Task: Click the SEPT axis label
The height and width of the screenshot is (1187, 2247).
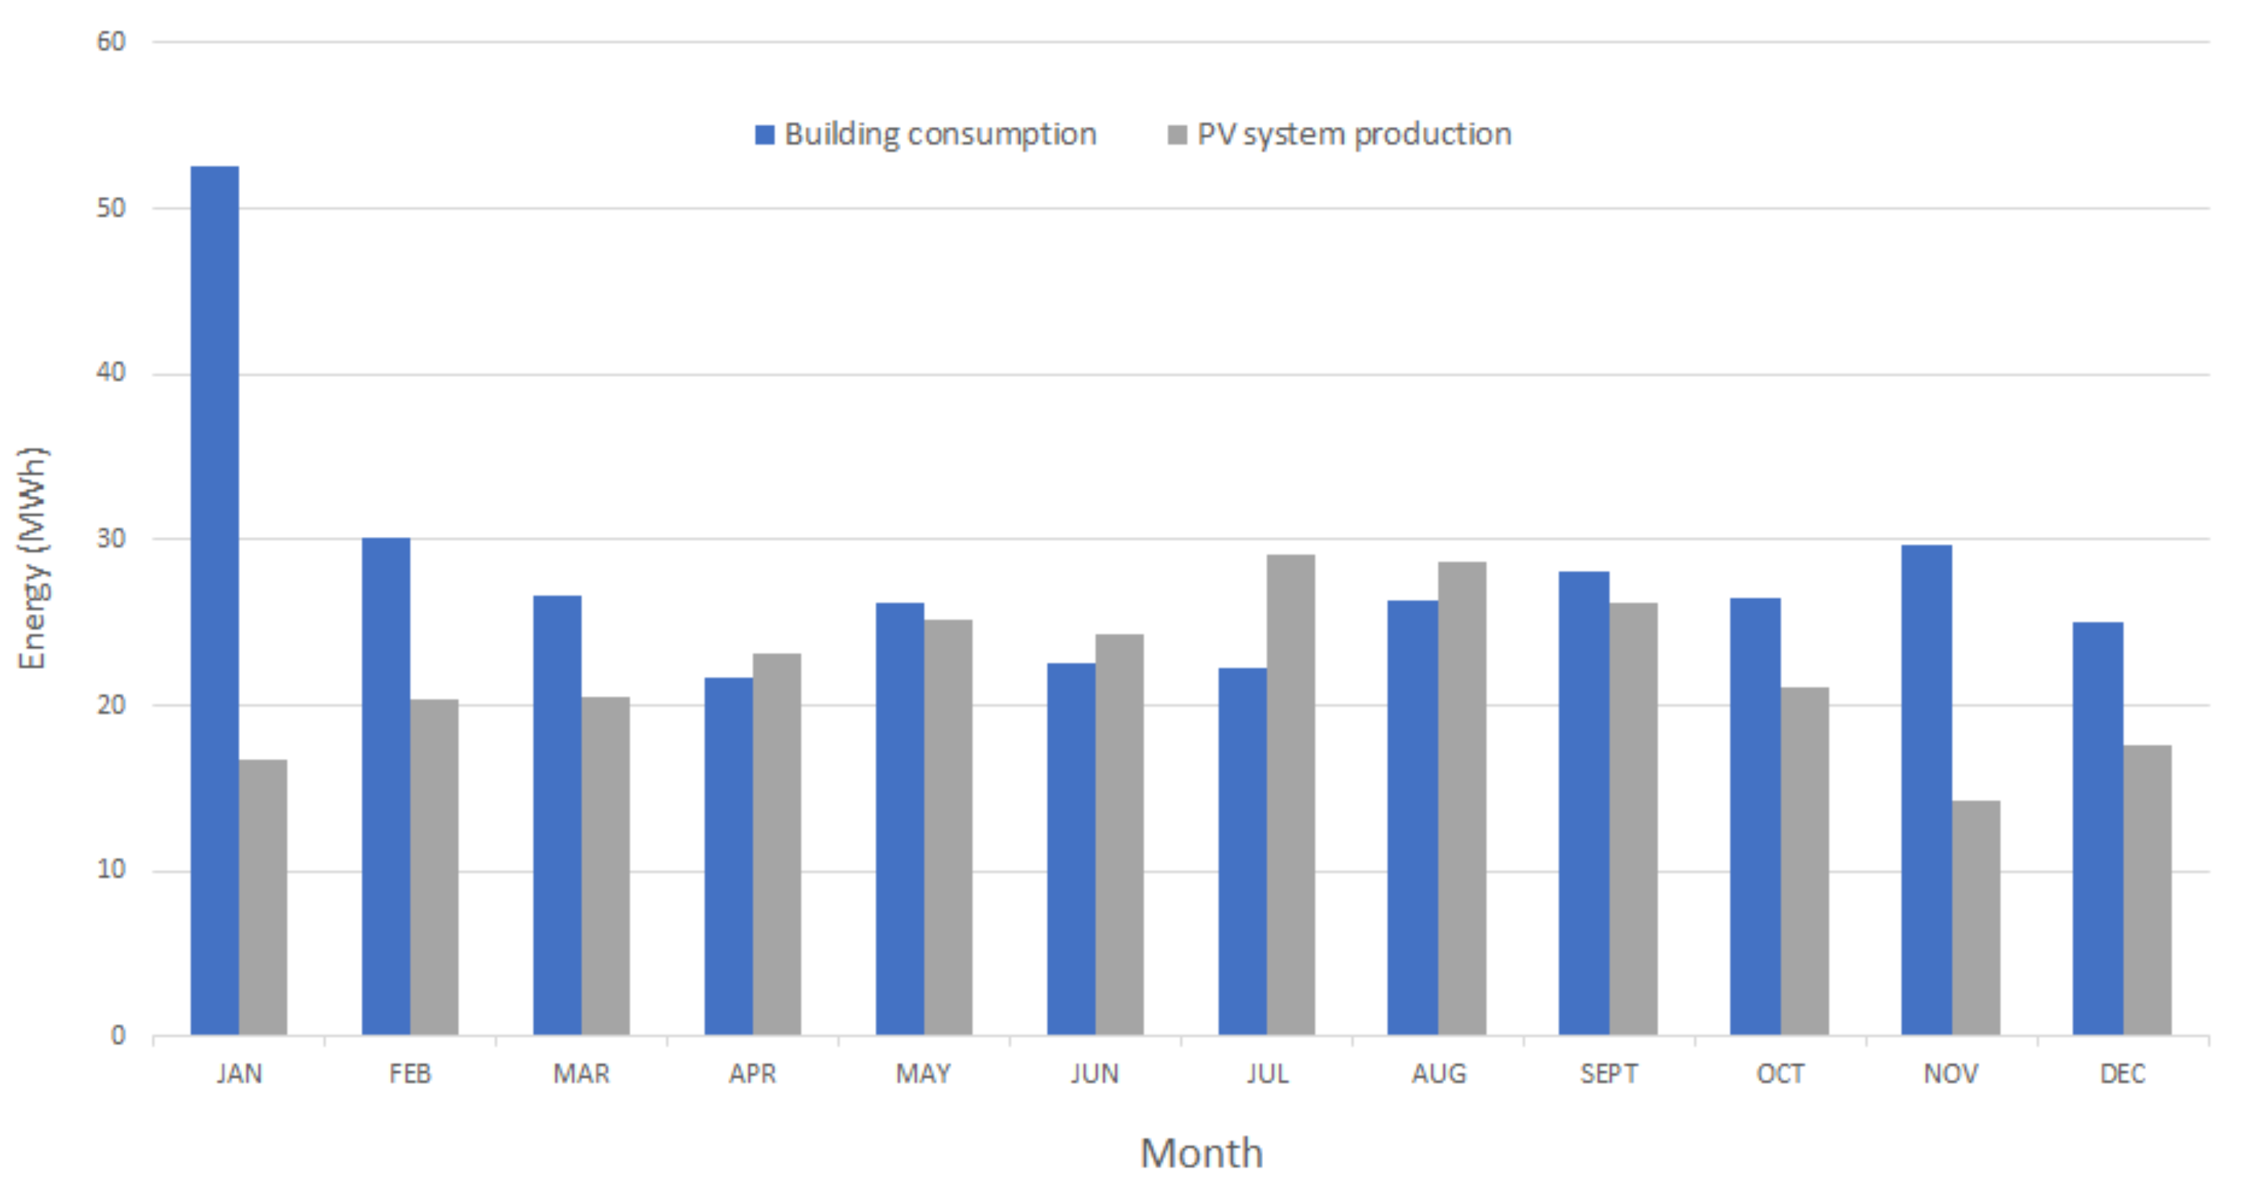Action: tap(1608, 1072)
